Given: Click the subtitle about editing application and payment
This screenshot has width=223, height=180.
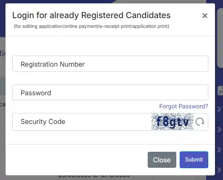Looking at the screenshot, I should coord(91,27).
